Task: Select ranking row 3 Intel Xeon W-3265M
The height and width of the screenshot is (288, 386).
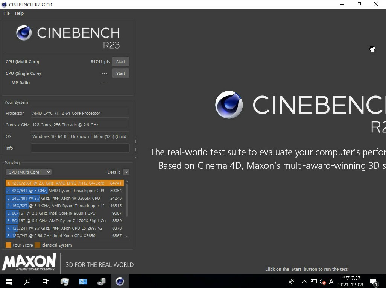Action: (64, 198)
